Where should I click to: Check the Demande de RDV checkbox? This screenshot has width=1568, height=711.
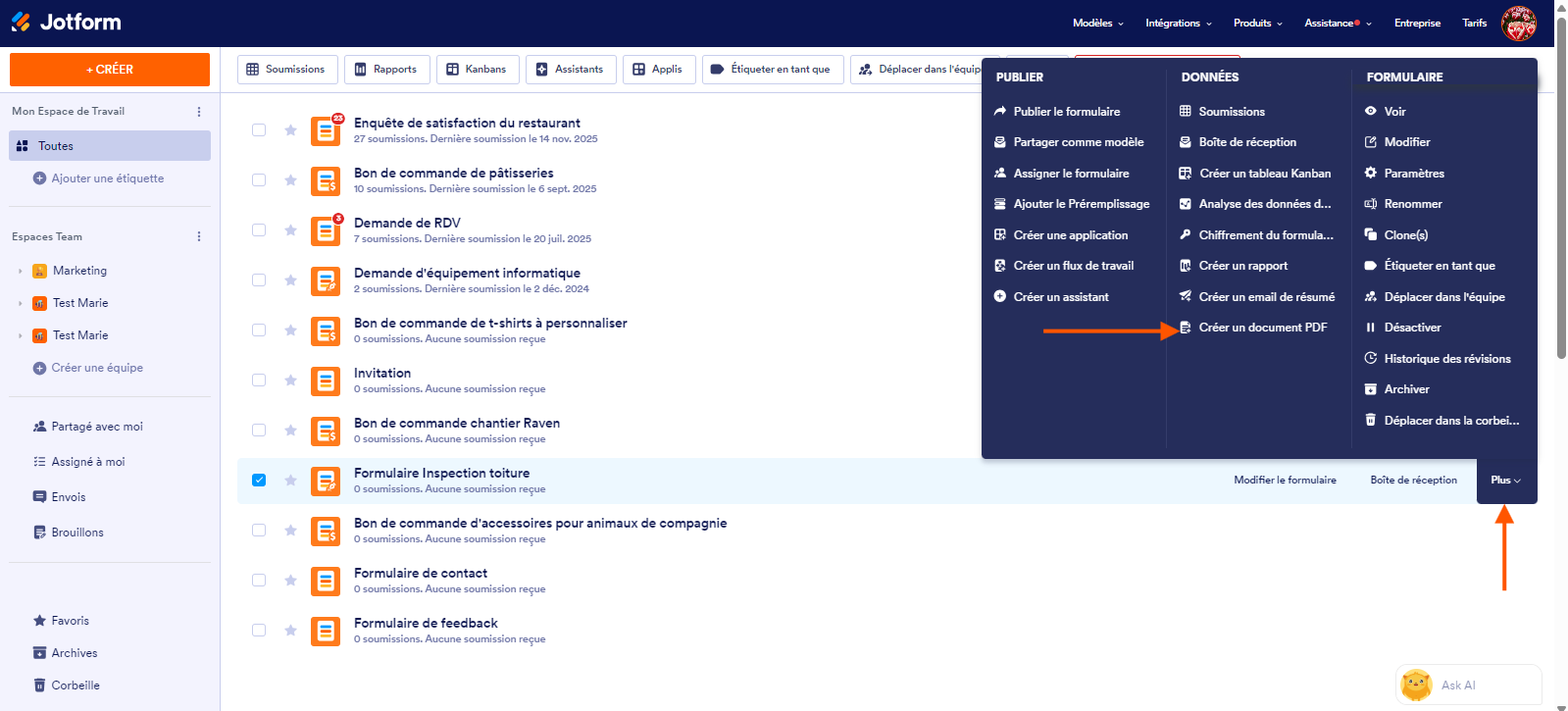pos(259,229)
